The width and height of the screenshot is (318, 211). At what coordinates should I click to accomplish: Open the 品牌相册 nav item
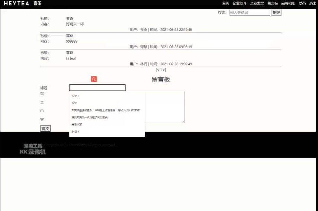288,3
